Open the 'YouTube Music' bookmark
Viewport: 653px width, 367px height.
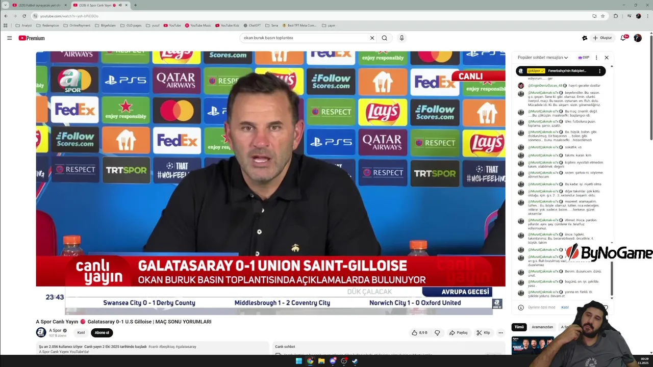pyautogui.click(x=198, y=25)
